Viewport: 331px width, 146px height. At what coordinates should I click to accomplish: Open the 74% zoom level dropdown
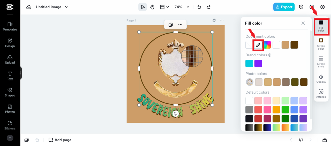182,7
